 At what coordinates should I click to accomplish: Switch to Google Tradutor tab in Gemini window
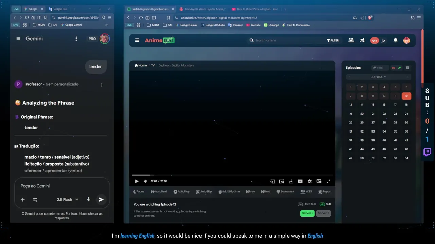58,9
